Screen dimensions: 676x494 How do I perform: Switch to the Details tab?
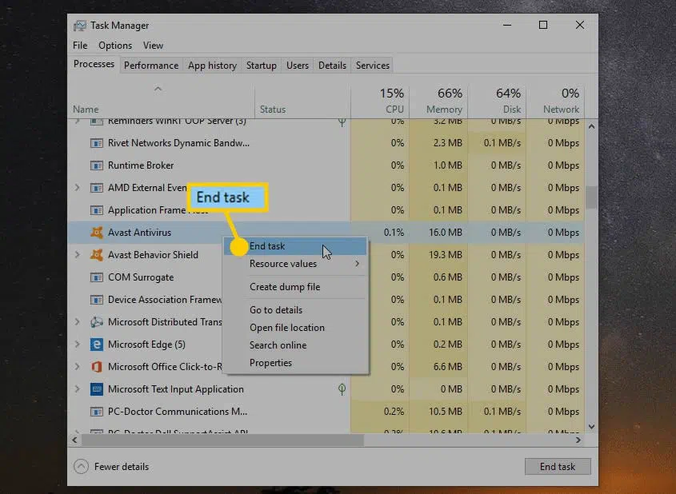tap(332, 66)
